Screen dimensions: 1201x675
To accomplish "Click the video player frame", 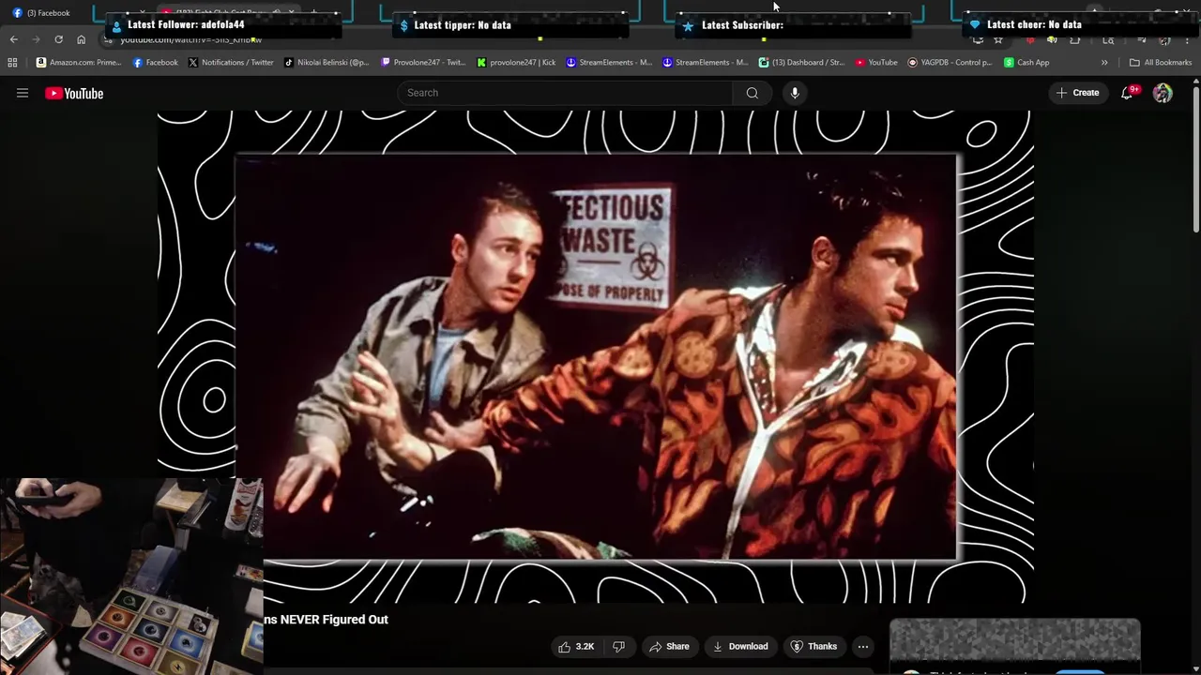I will click(595, 356).
